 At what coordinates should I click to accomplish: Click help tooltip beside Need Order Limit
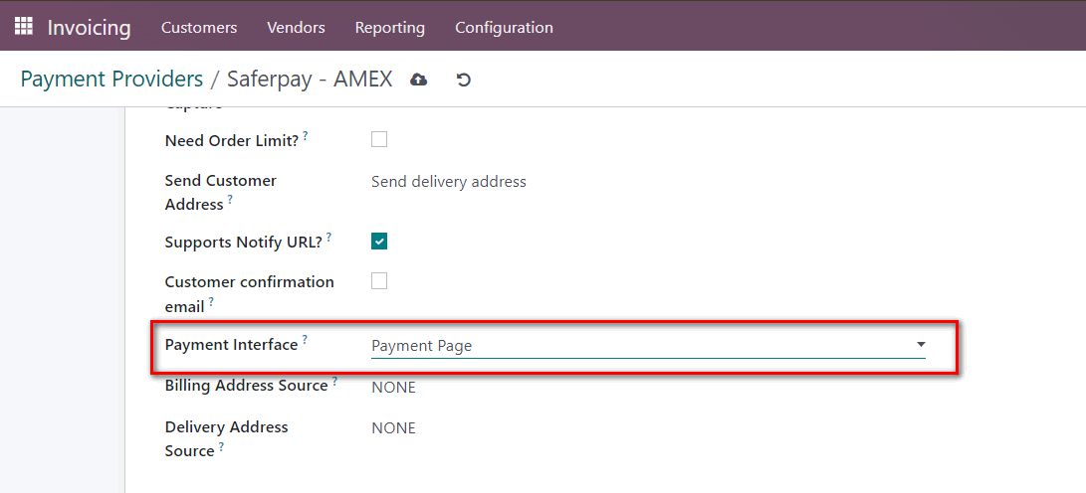point(306,136)
